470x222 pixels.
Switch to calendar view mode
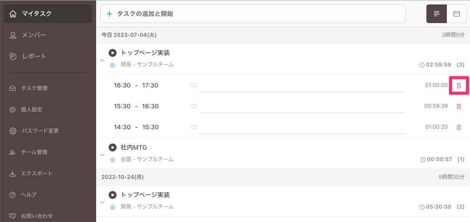click(456, 14)
